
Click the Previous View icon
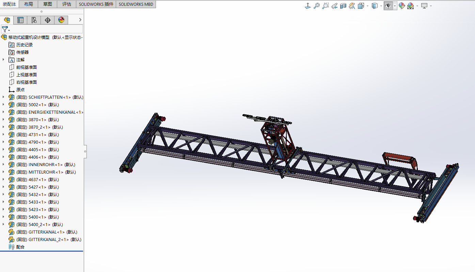click(x=334, y=6)
